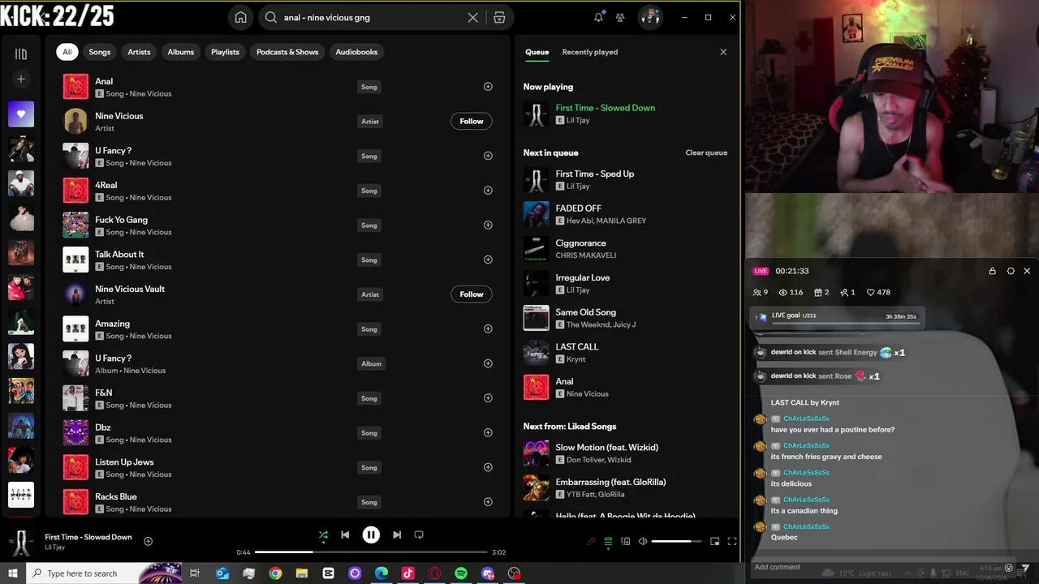This screenshot has width=1039, height=584.
Task: Click the Add comment field in stream chat
Action: click(877, 567)
